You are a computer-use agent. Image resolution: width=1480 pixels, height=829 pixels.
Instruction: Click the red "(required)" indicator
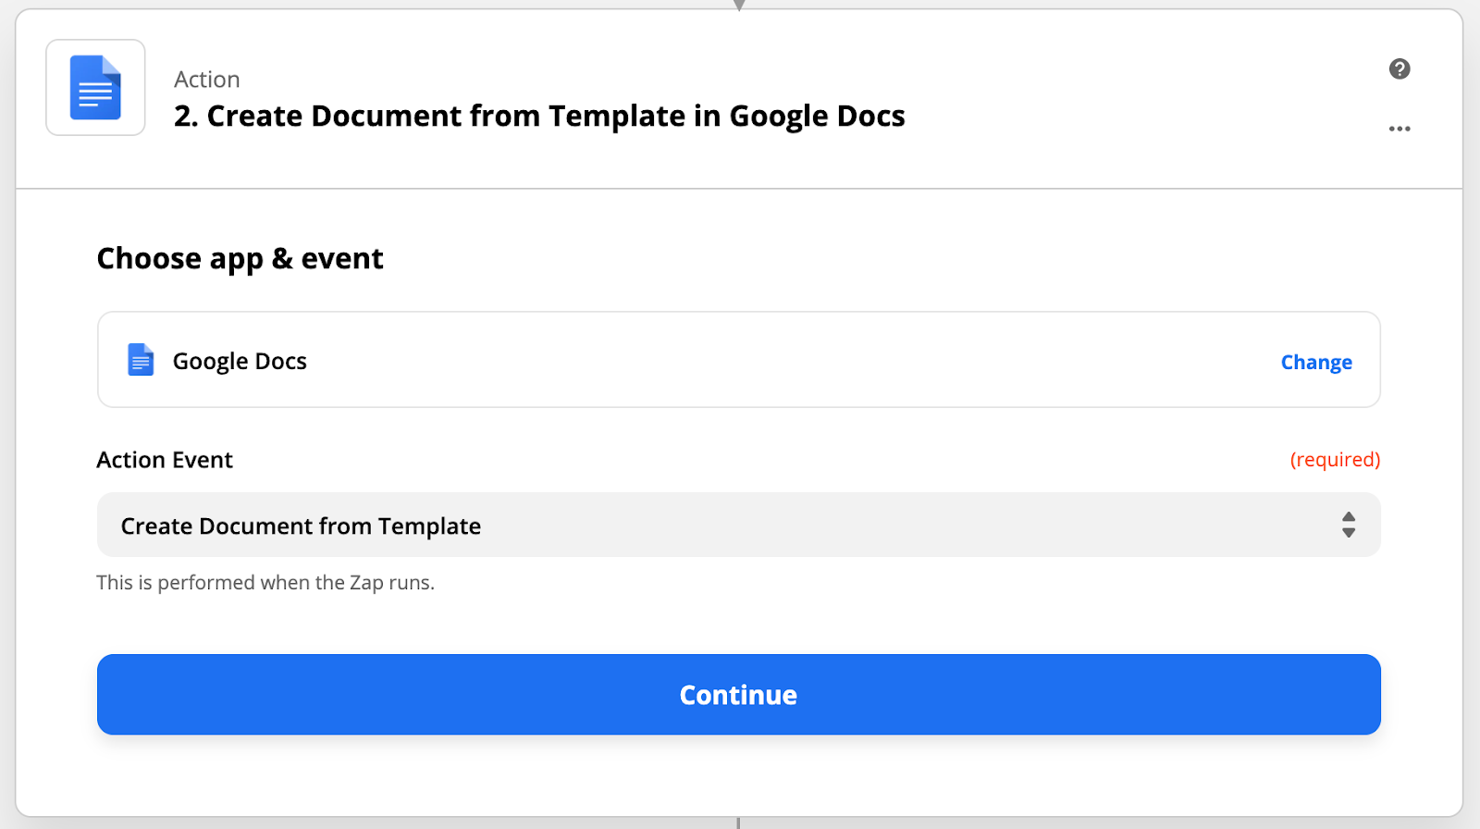tap(1335, 460)
